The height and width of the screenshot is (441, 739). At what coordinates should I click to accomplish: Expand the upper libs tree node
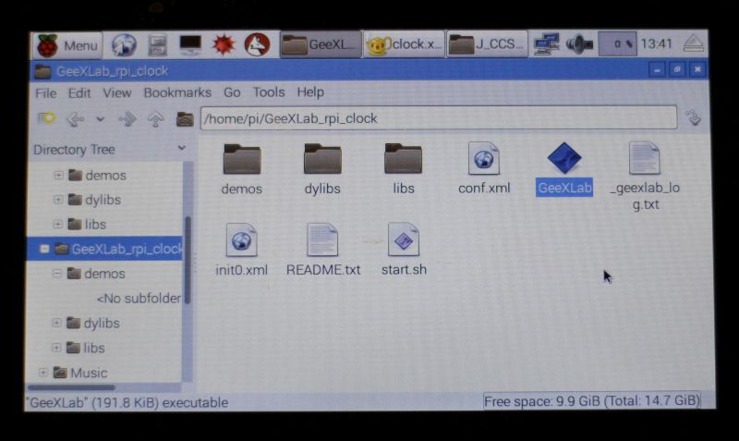(57, 224)
